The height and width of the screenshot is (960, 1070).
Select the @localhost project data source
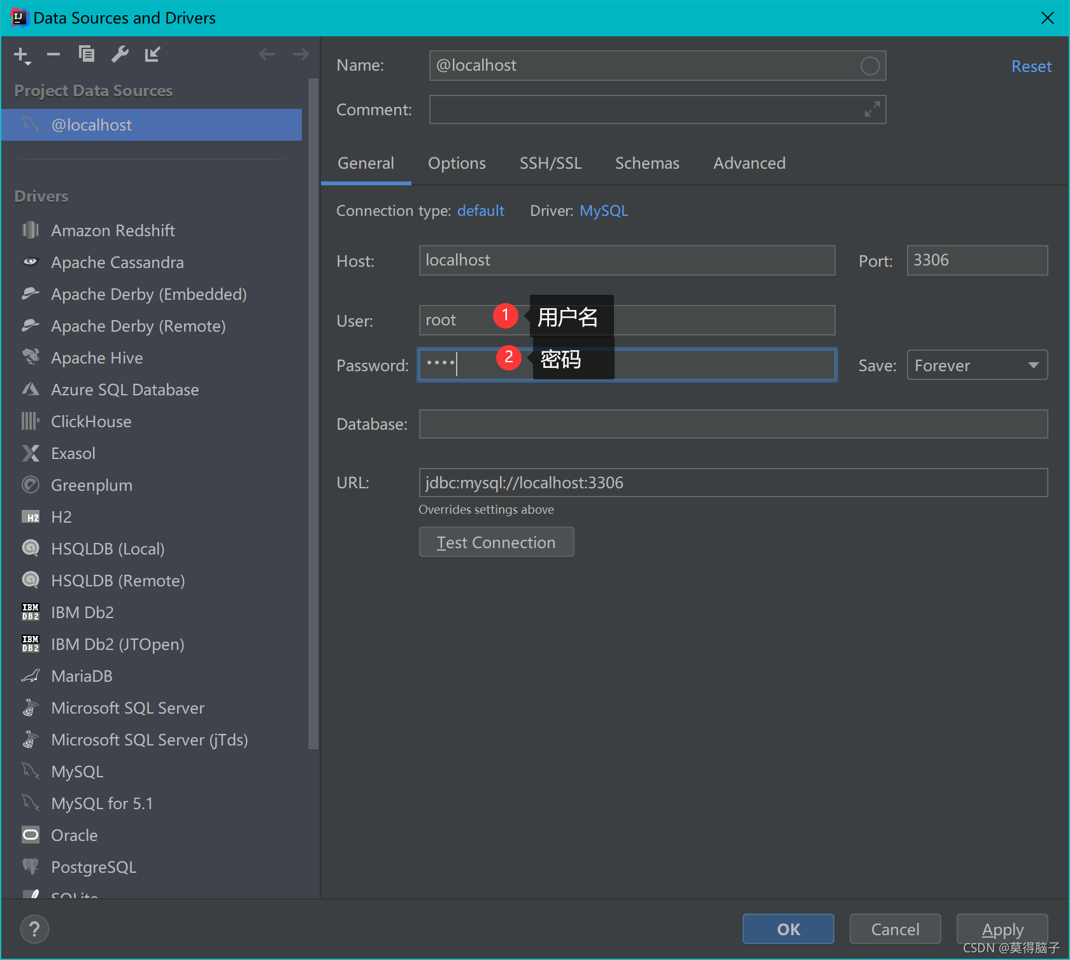coord(152,125)
